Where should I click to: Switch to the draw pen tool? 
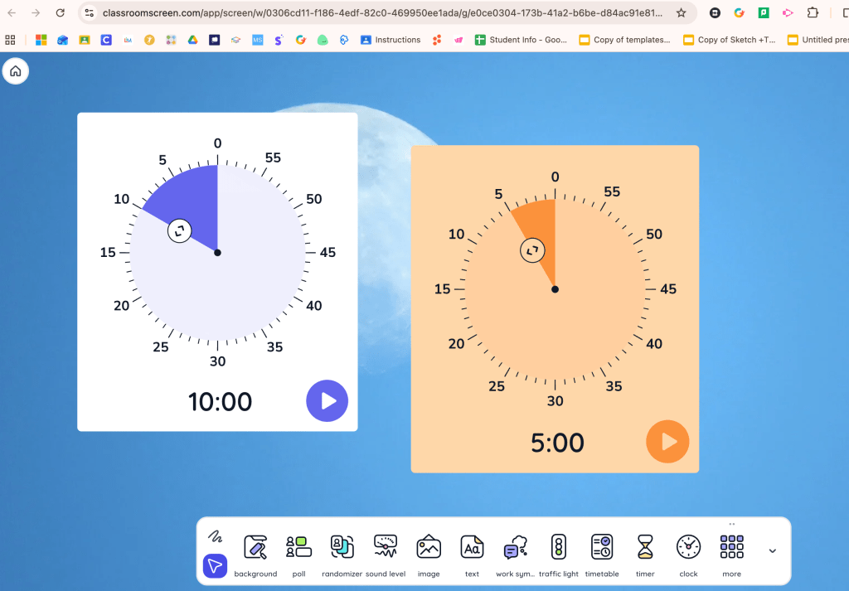point(216,535)
